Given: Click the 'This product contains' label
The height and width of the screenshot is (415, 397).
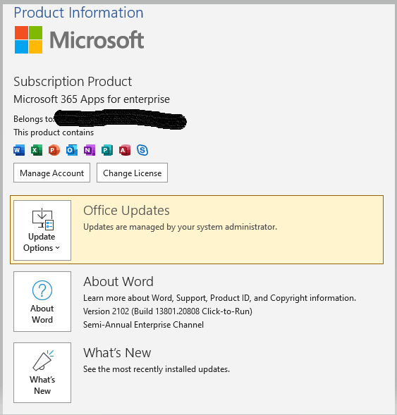Looking at the screenshot, I should (x=54, y=132).
